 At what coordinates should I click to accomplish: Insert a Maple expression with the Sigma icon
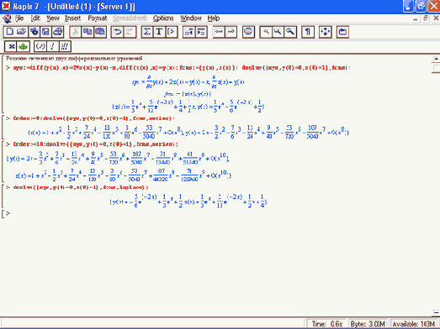coord(146,32)
